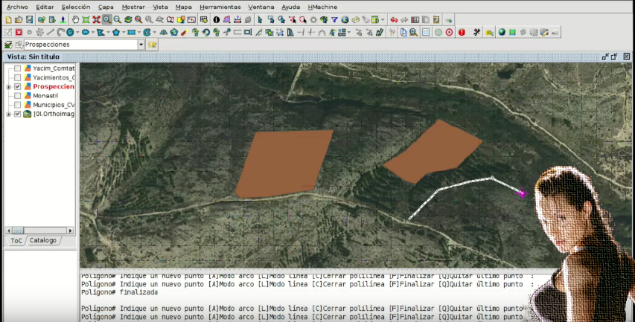This screenshot has height=322, width=635.
Task: Click the zoom in magnifier tool
Action: click(107, 19)
